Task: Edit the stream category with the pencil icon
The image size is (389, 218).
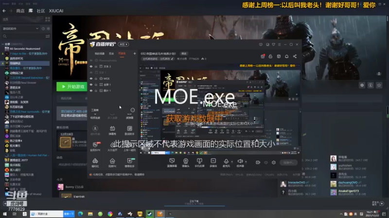Action: tap(172, 59)
